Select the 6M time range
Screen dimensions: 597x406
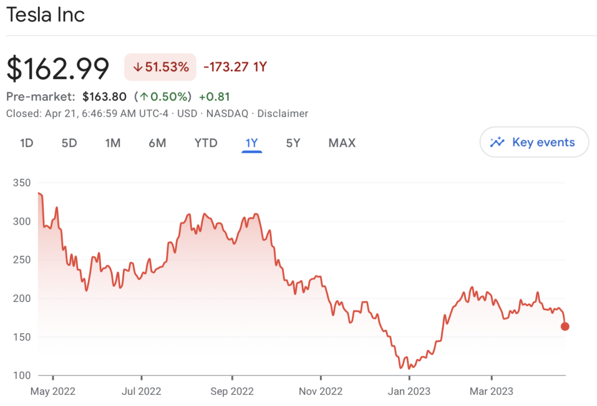pos(157,143)
